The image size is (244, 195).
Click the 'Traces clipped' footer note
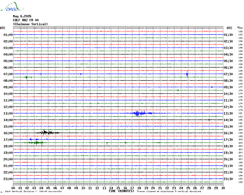tap(169, 191)
